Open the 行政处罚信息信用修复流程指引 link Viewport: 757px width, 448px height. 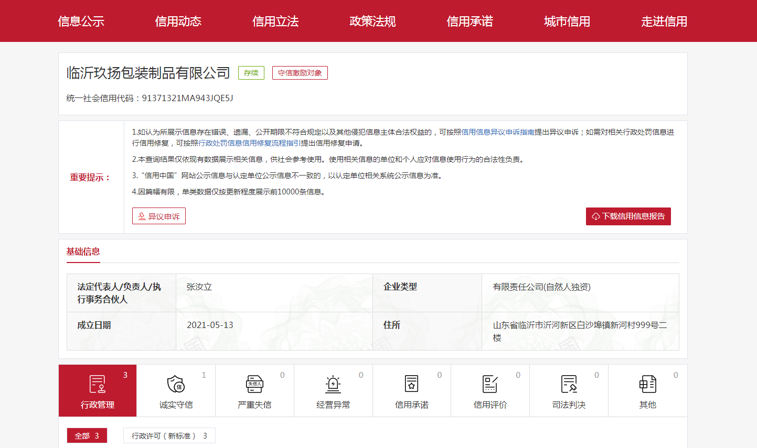coord(249,143)
